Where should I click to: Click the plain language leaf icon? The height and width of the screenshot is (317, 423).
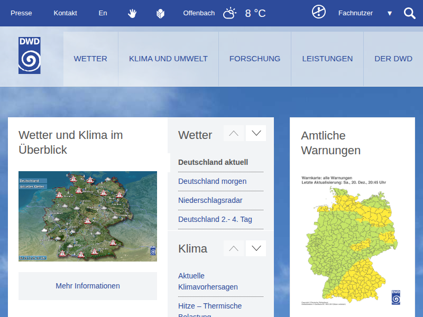click(x=160, y=13)
